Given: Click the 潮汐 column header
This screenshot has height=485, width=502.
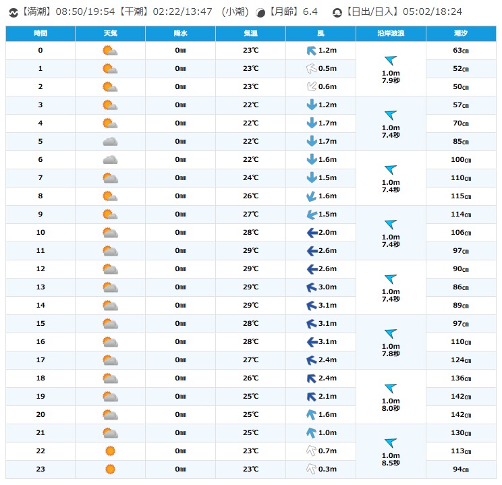Looking at the screenshot, I should coord(461,34).
